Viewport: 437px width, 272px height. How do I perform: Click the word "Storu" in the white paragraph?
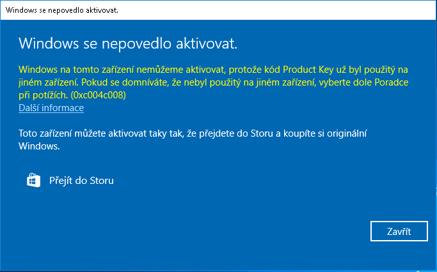[x=262, y=133]
